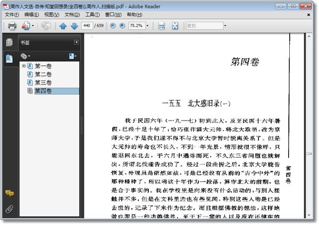
Task: Collapse the 书签 panel with the arrow button
Action: (x=76, y=42)
